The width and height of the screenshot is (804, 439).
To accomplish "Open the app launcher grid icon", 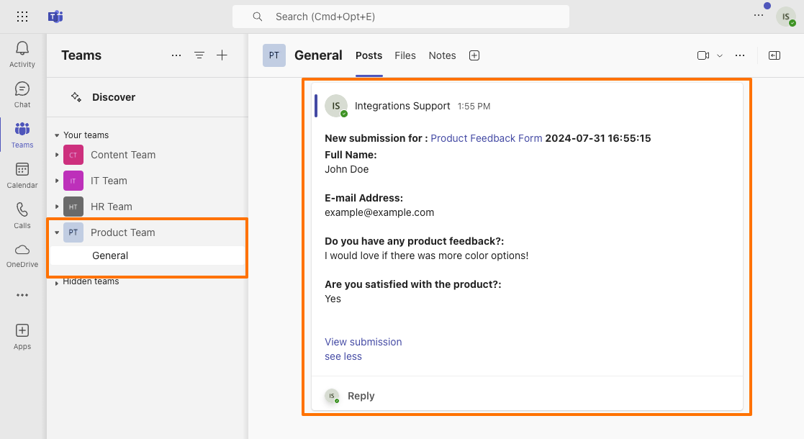I will pyautogui.click(x=22, y=17).
